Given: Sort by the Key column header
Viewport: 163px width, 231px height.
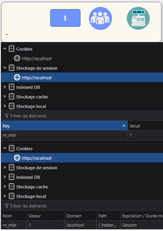Looking at the screenshot, I should 65,126.
